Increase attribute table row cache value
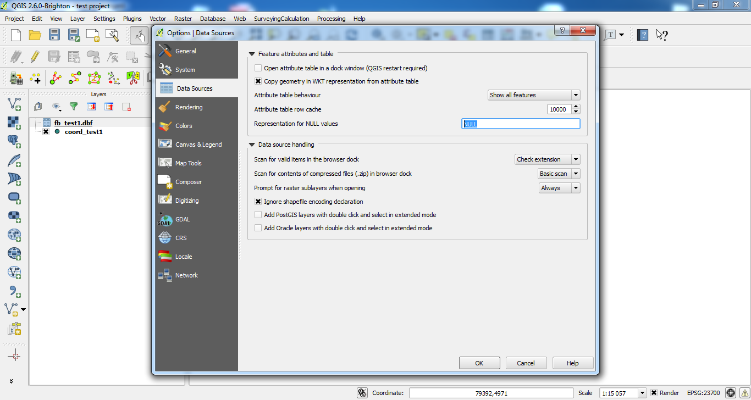The image size is (751, 400). (x=576, y=107)
